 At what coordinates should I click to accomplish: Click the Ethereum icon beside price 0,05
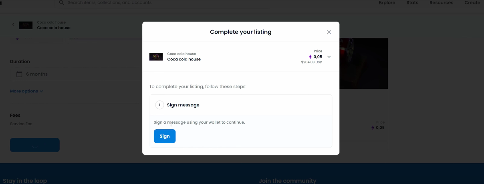coord(310,57)
